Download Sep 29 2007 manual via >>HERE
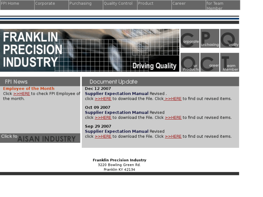The height and width of the screenshot is (197, 263). 103,137
